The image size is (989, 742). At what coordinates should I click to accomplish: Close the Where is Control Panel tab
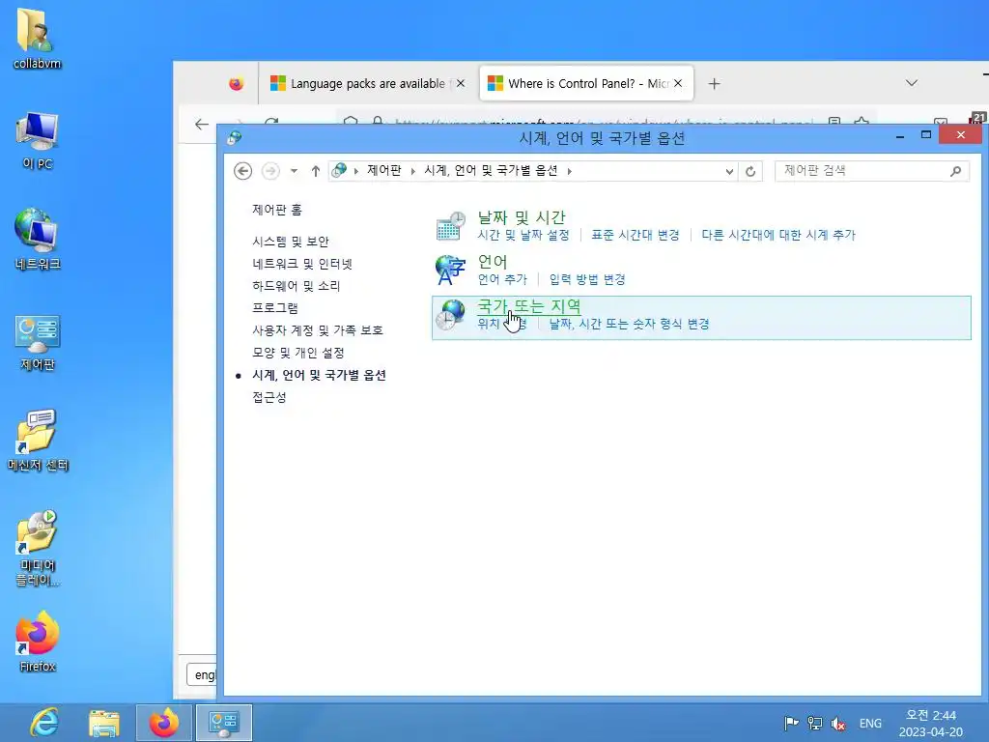pyautogui.click(x=678, y=83)
